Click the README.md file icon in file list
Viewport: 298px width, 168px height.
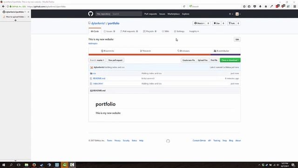[91, 78]
